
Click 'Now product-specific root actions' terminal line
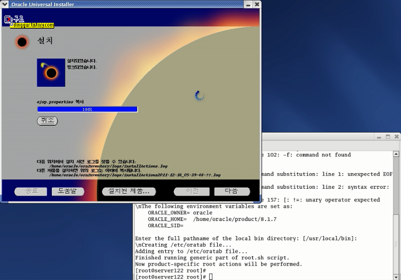(x=219, y=264)
